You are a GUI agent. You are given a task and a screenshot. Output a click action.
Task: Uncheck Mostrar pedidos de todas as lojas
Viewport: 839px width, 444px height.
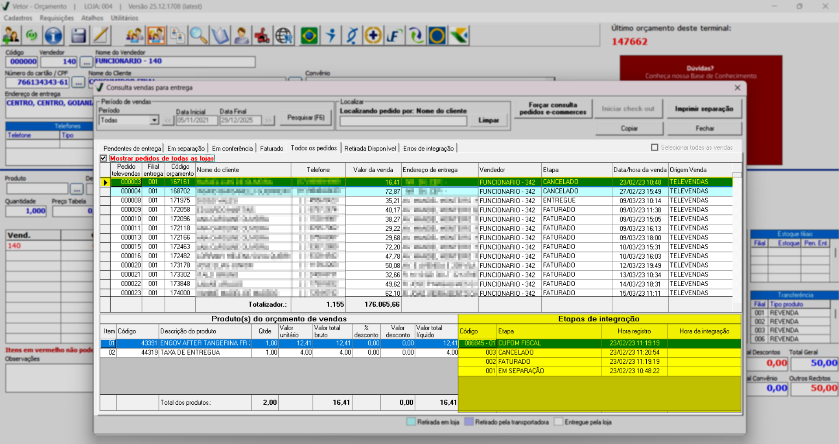tap(104, 158)
